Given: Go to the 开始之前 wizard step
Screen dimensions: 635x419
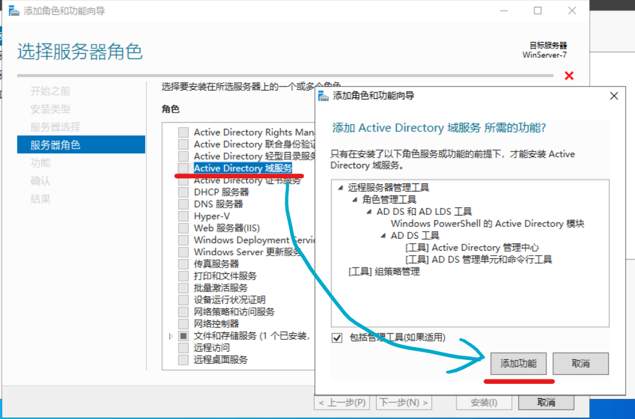Looking at the screenshot, I should tap(50, 91).
